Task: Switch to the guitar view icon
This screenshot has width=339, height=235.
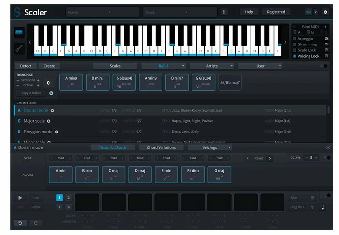Action: 19,48
